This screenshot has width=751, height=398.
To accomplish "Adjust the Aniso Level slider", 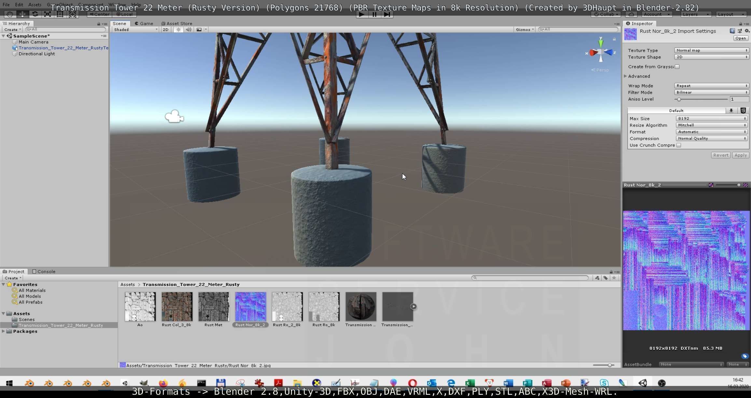I will click(x=702, y=99).
